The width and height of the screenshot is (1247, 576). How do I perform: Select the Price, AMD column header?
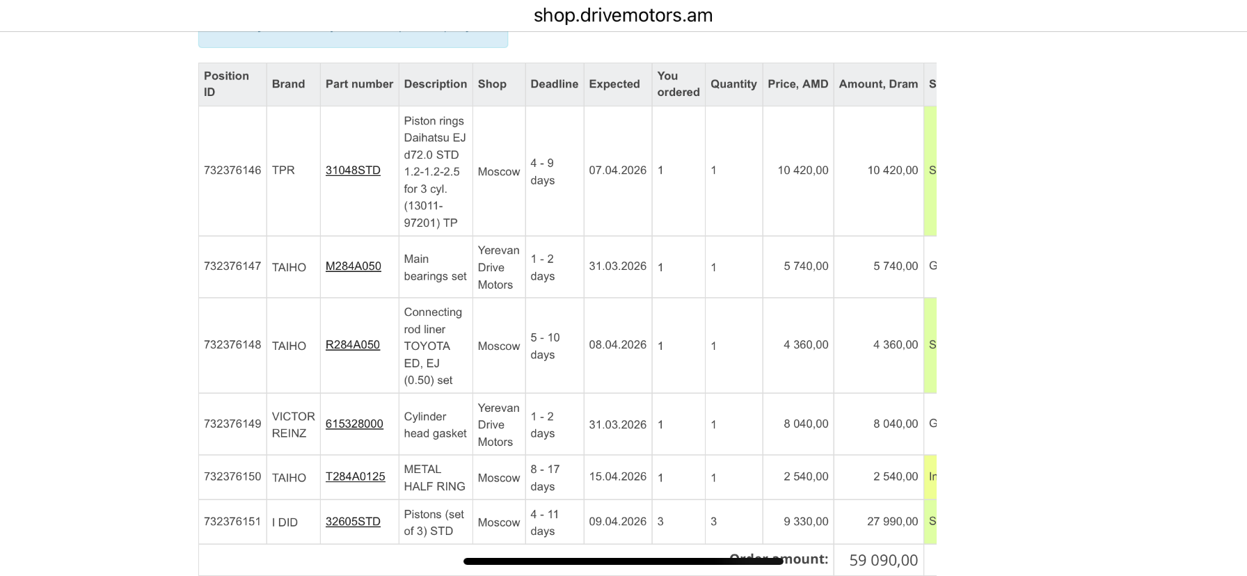[x=797, y=84]
